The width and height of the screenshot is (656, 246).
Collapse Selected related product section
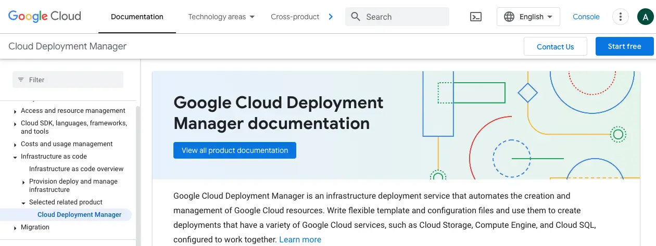coord(23,203)
